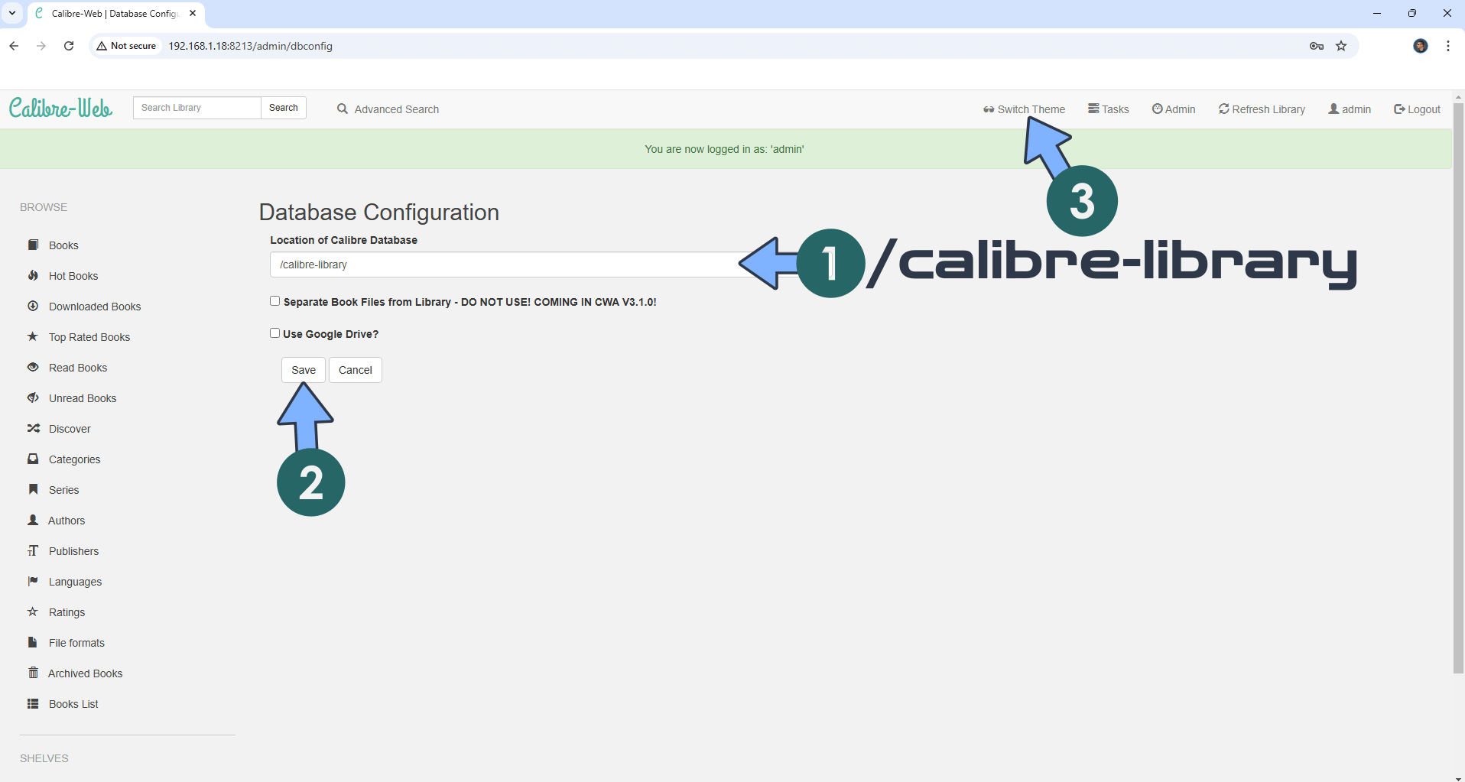This screenshot has width=1465, height=782.
Task: Reload the browser page
Action: click(x=69, y=46)
